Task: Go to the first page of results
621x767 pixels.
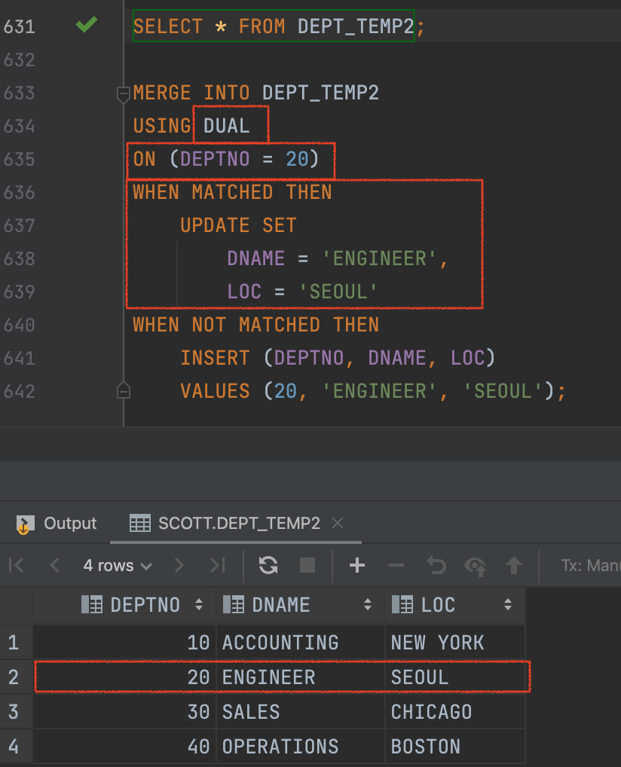Action: point(16,566)
